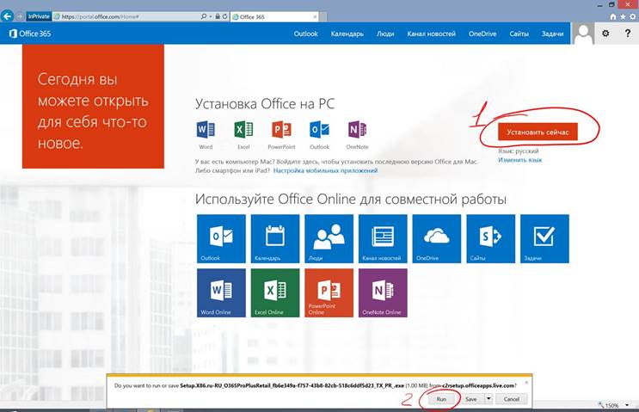Open the help question mark
The image size is (639, 412).
click(x=628, y=34)
